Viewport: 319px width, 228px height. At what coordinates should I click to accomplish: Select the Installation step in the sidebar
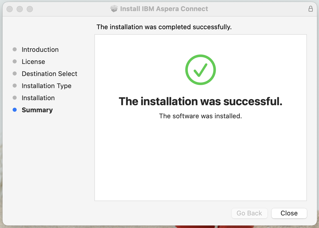click(x=38, y=98)
